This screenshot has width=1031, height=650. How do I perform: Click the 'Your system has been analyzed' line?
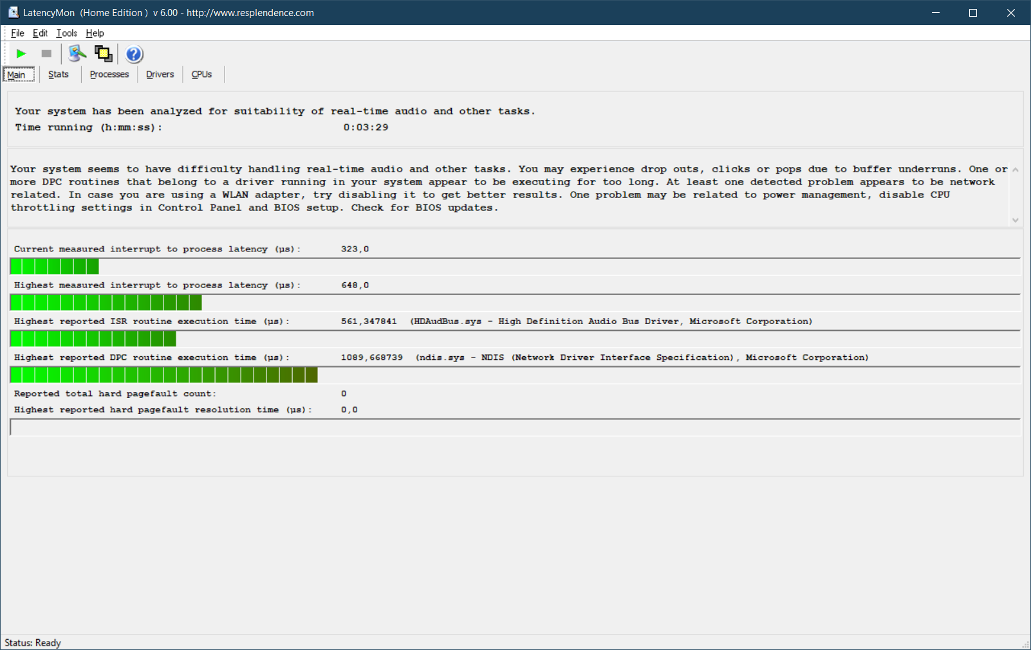point(275,111)
